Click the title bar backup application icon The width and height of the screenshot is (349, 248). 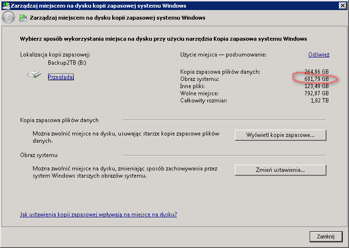[6, 5]
